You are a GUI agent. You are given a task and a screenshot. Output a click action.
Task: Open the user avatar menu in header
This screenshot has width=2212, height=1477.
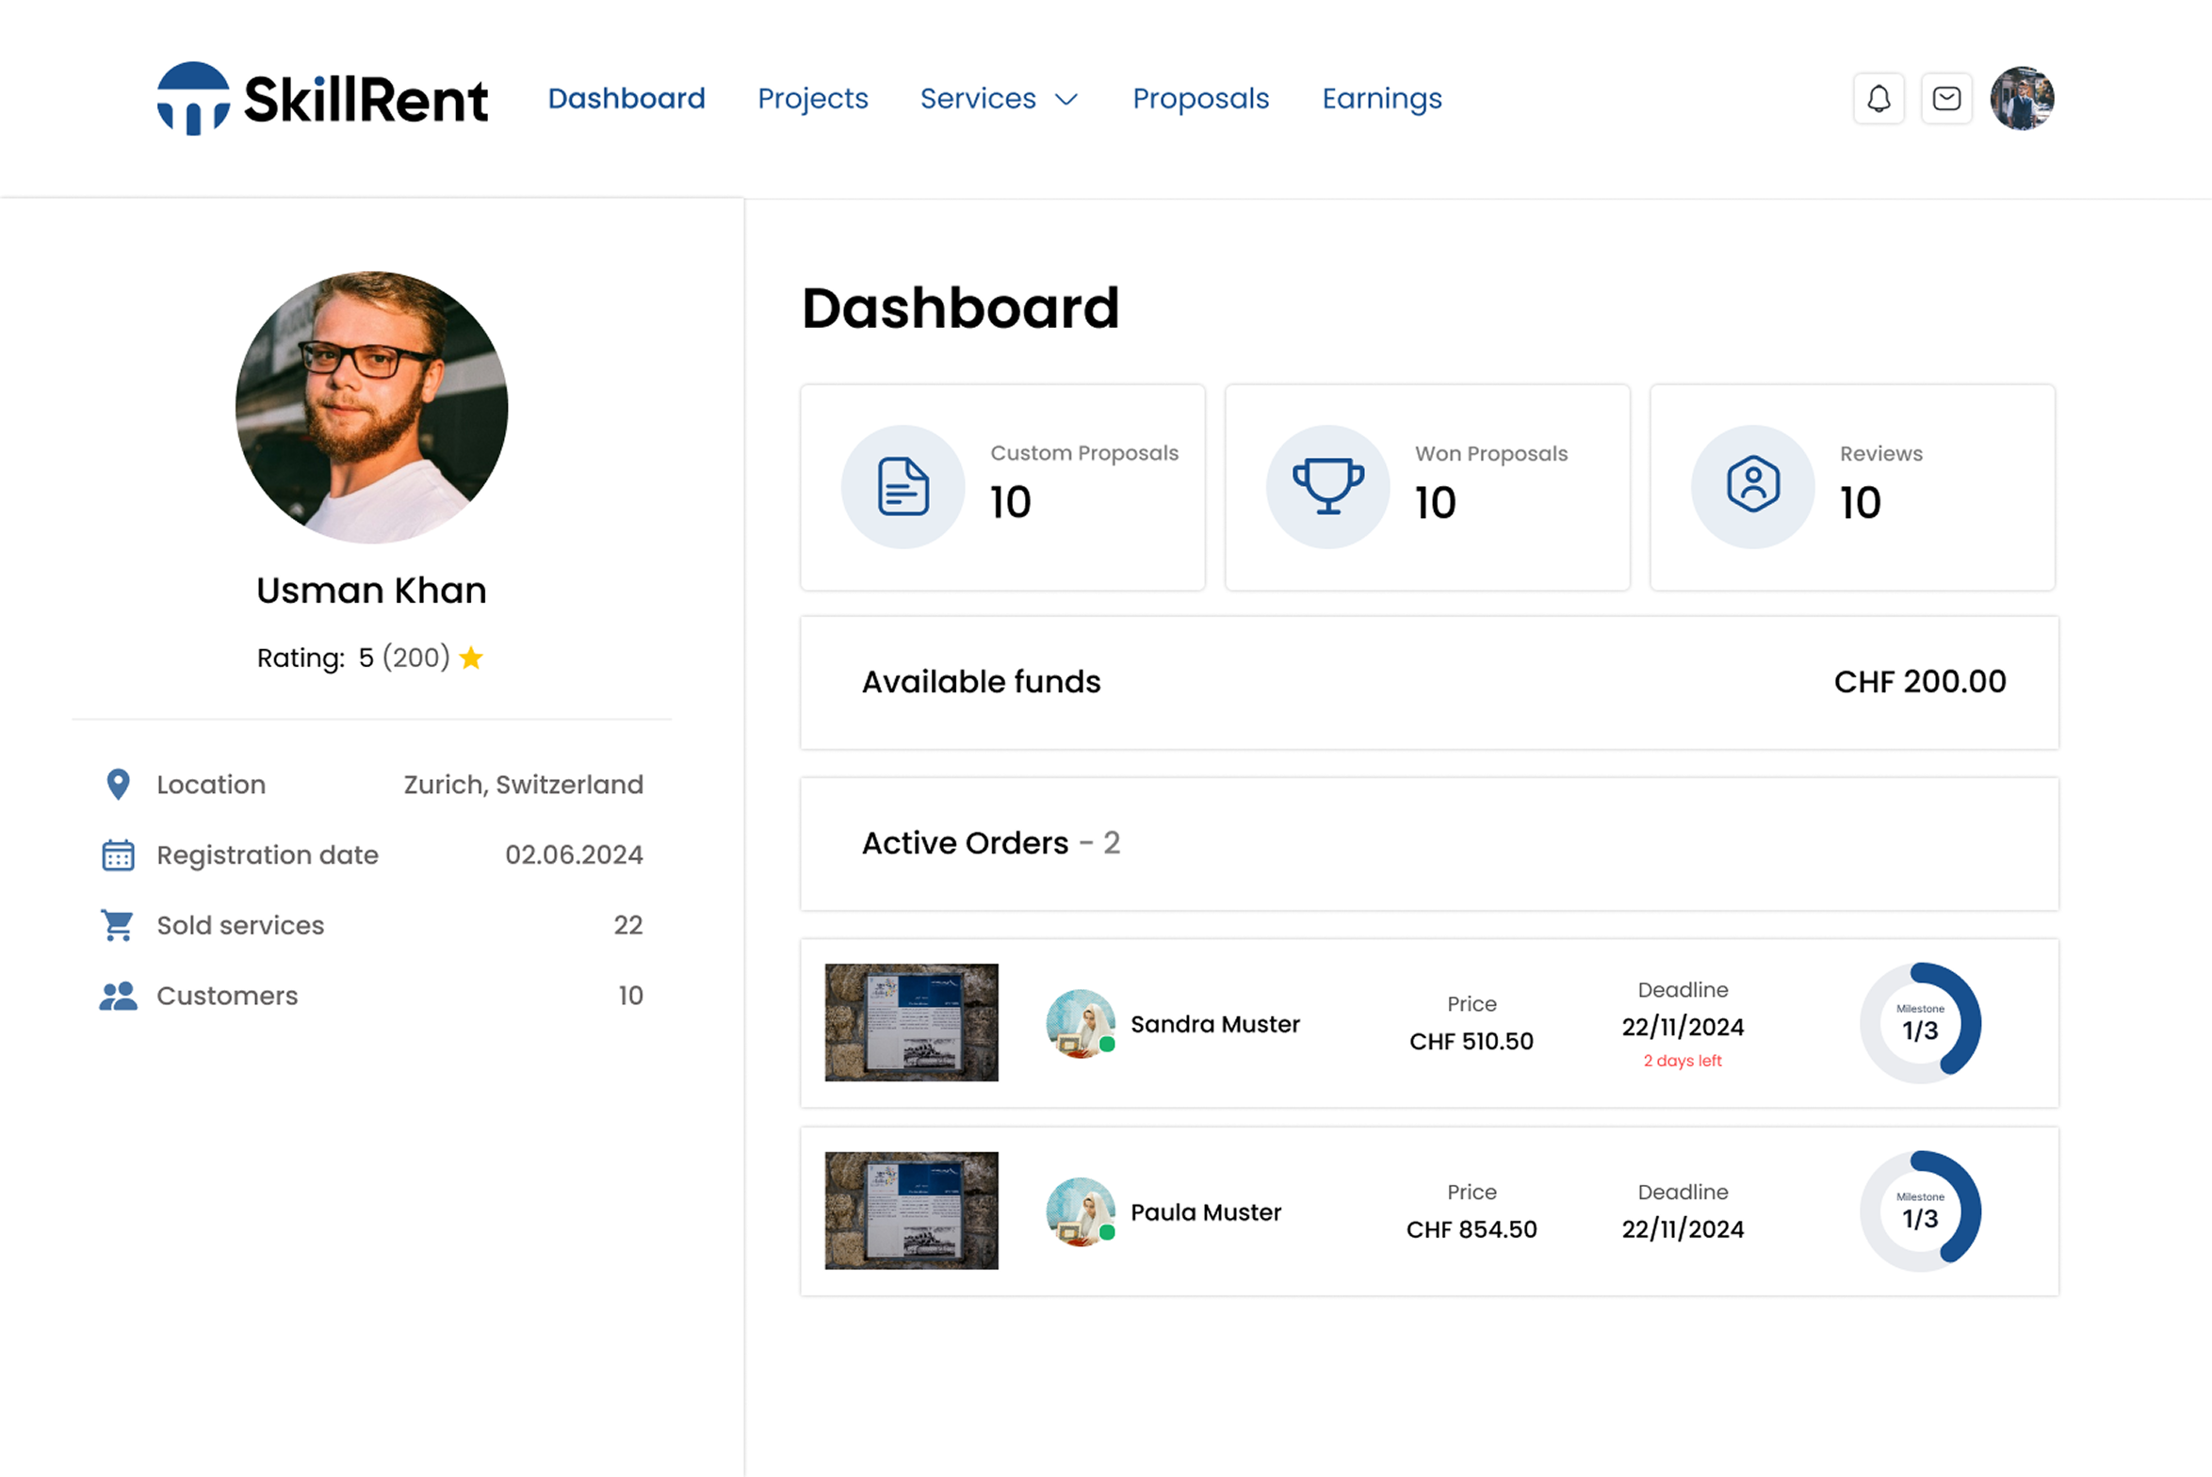point(2022,99)
